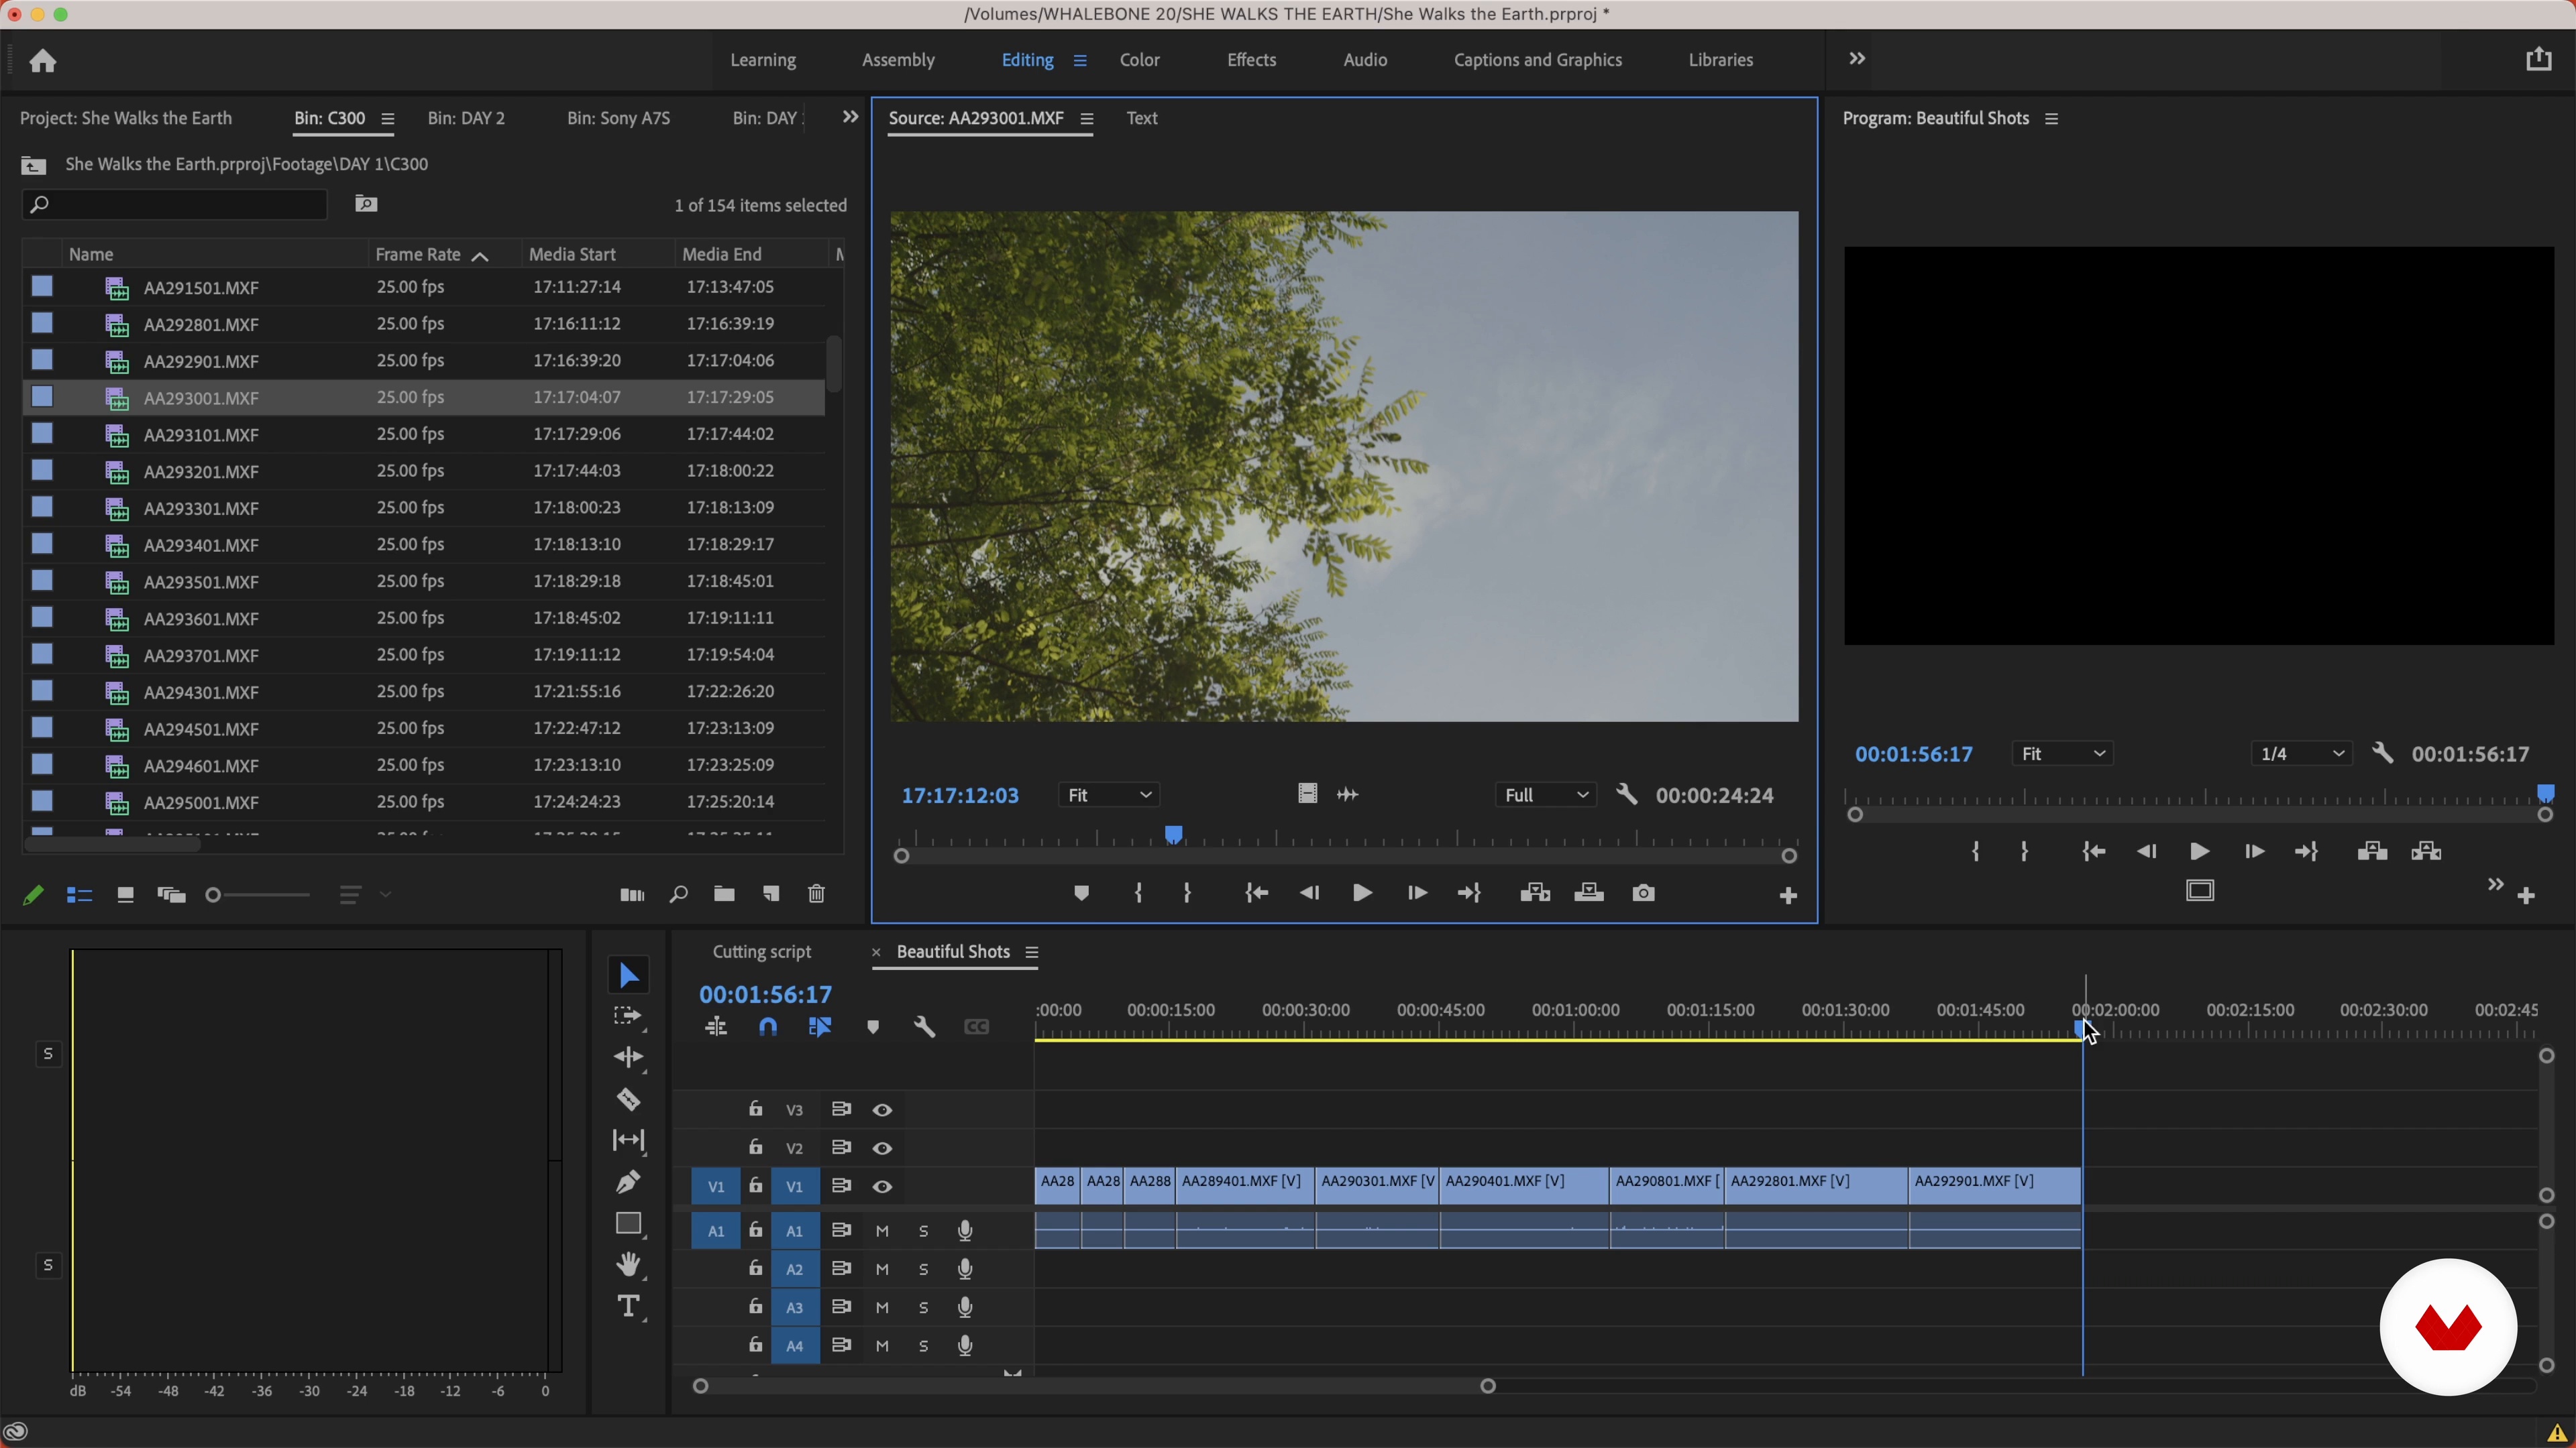The width and height of the screenshot is (2576, 1448).
Task: Select the Hand tool
Action: [628, 1265]
